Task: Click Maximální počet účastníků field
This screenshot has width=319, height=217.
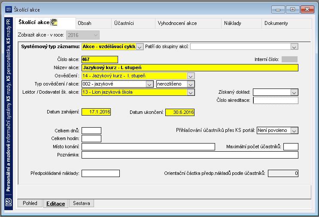Action: (x=291, y=147)
